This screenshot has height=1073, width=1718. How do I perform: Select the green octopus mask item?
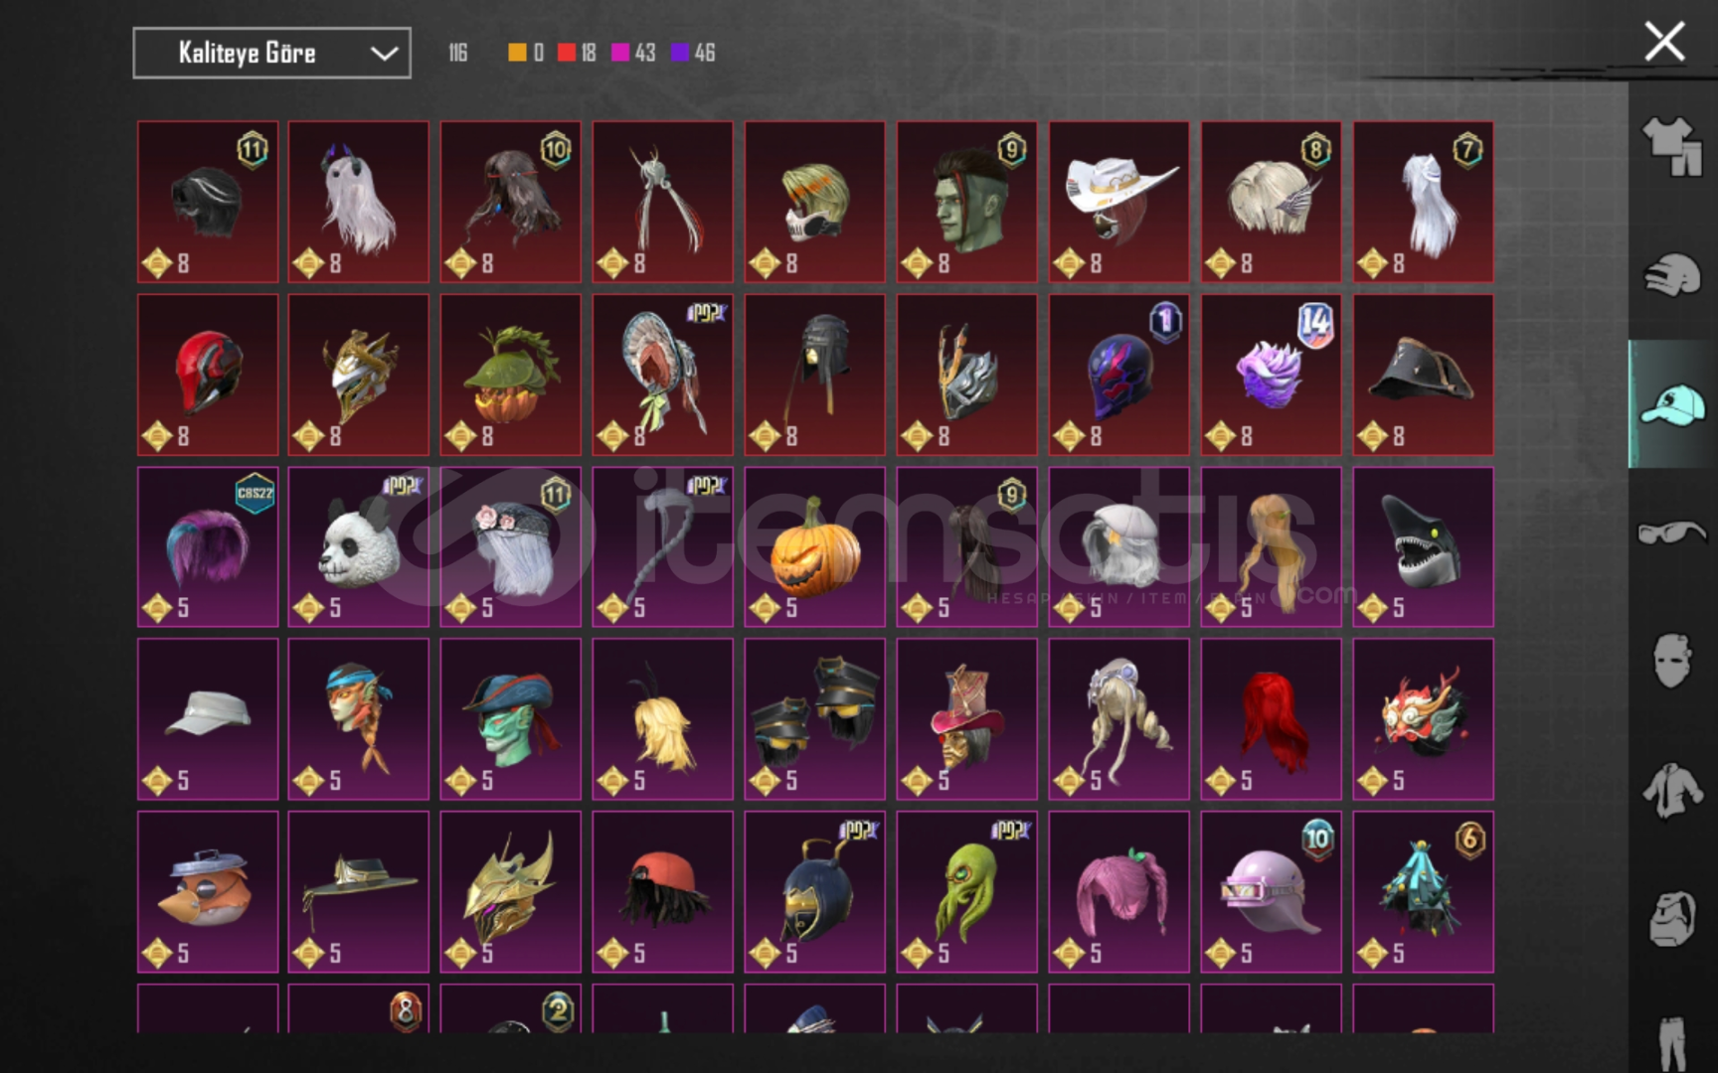(966, 892)
